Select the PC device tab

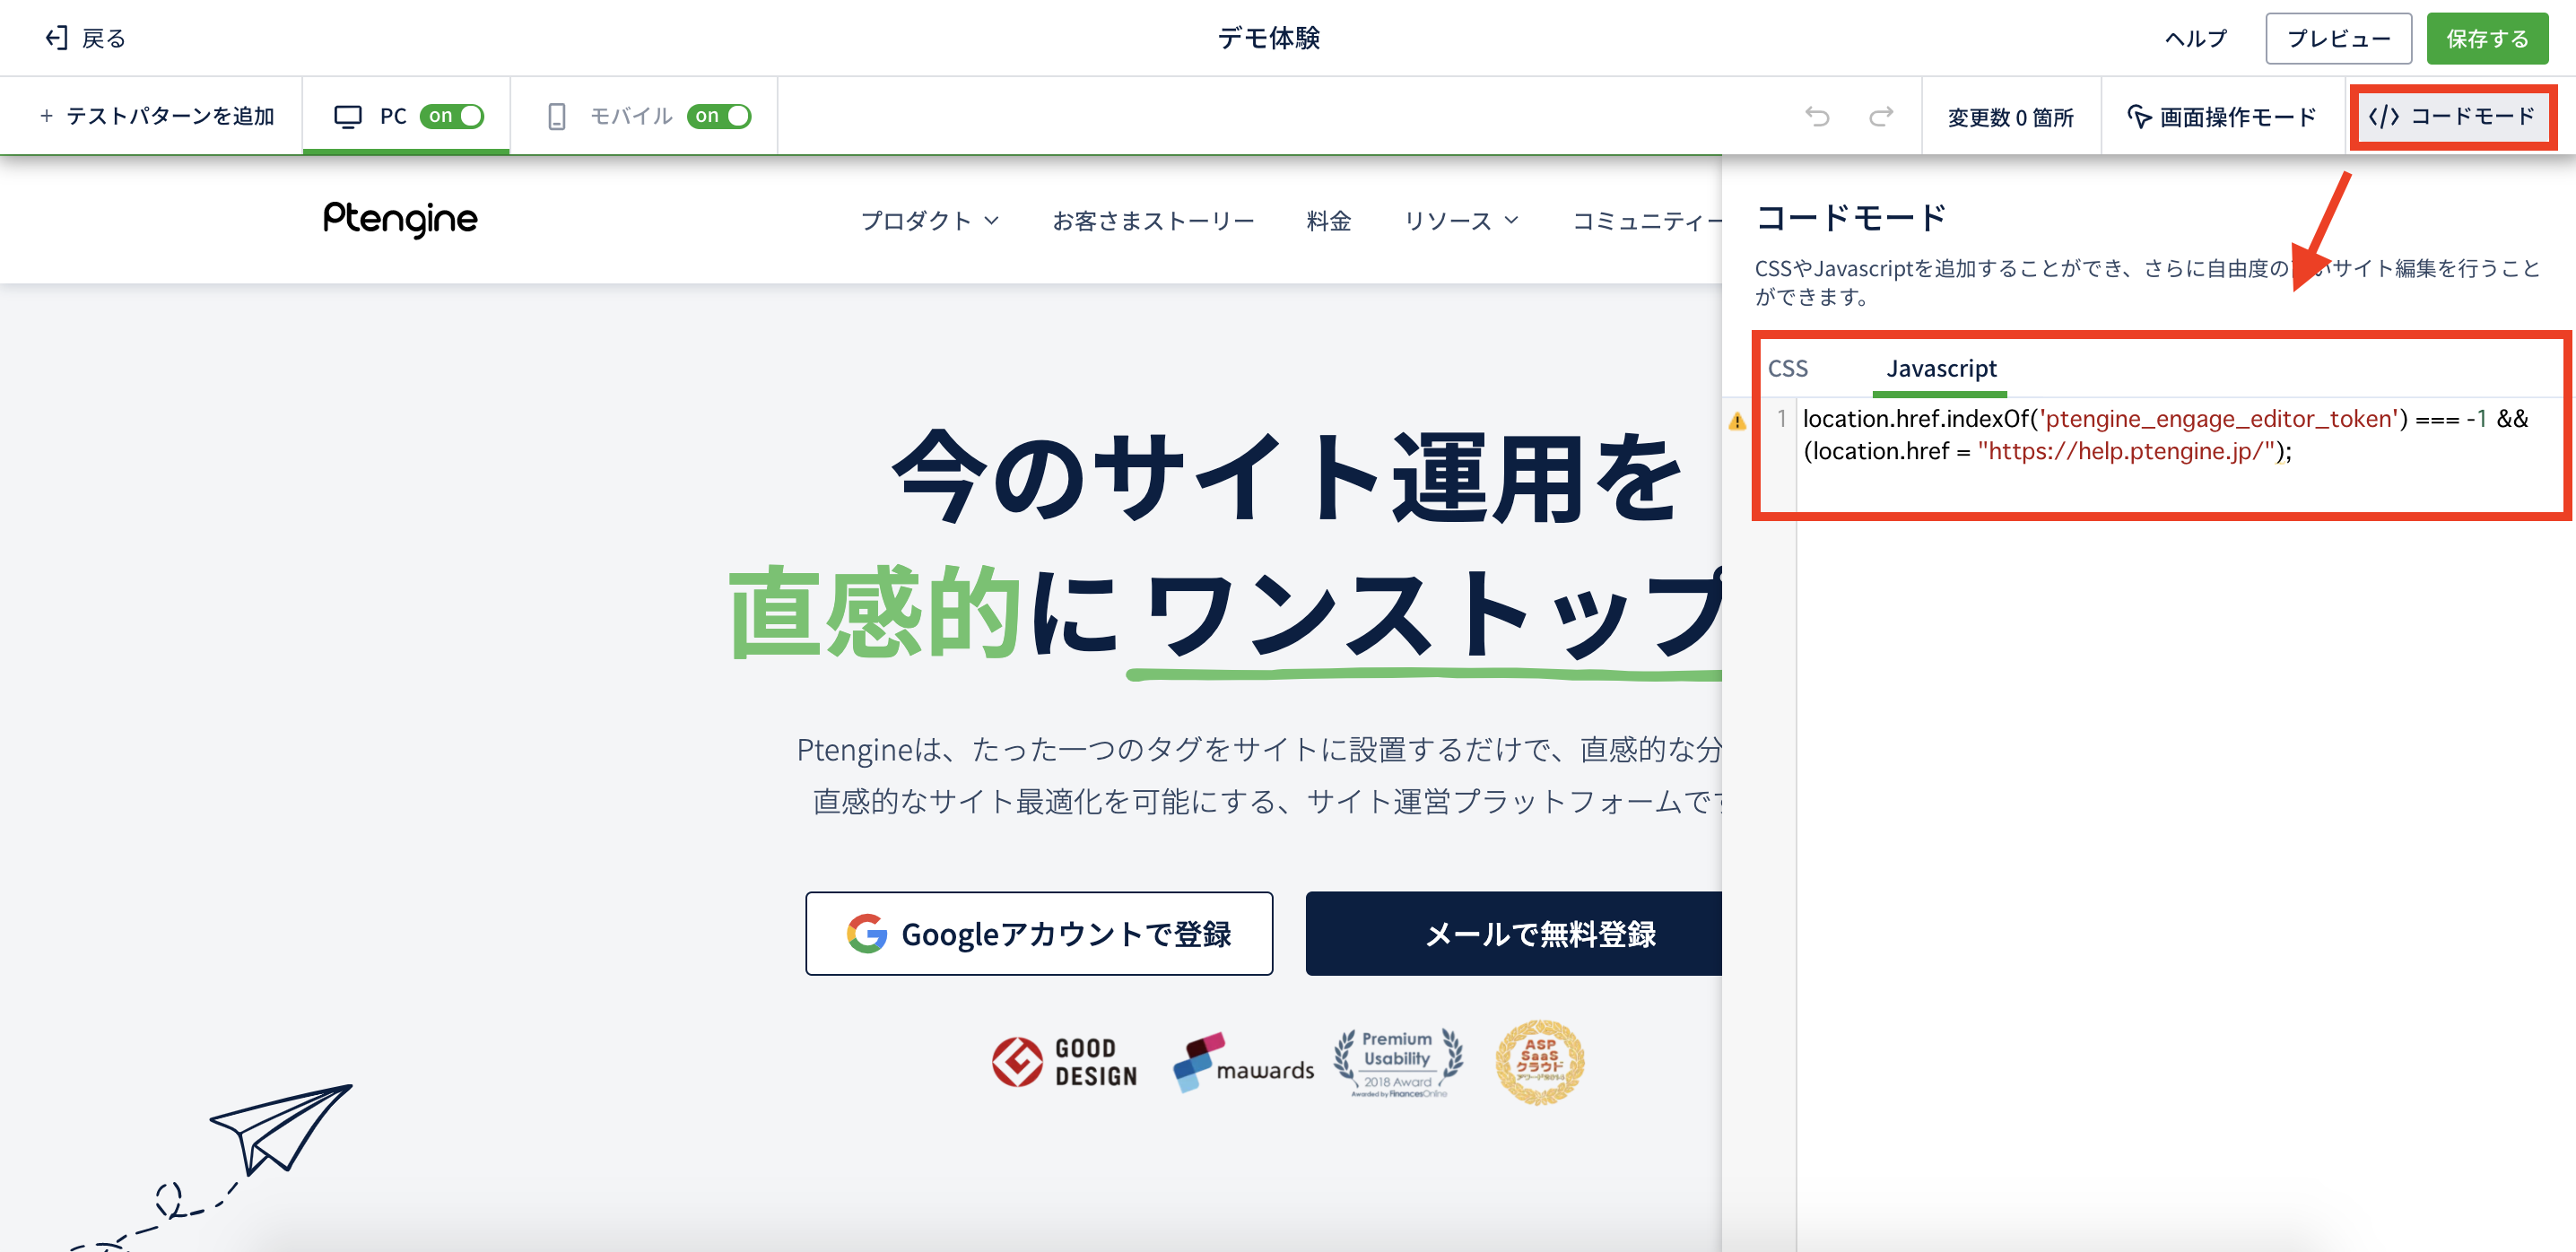(406, 116)
